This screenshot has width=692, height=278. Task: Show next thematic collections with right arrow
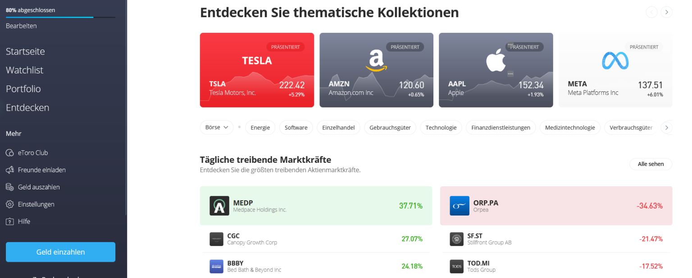666,12
